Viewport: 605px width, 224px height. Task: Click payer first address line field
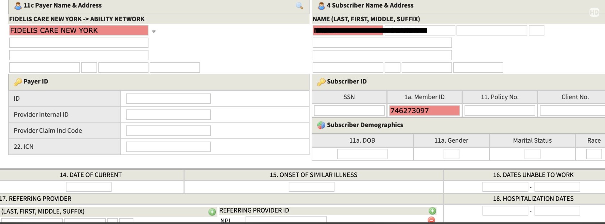[79, 43]
